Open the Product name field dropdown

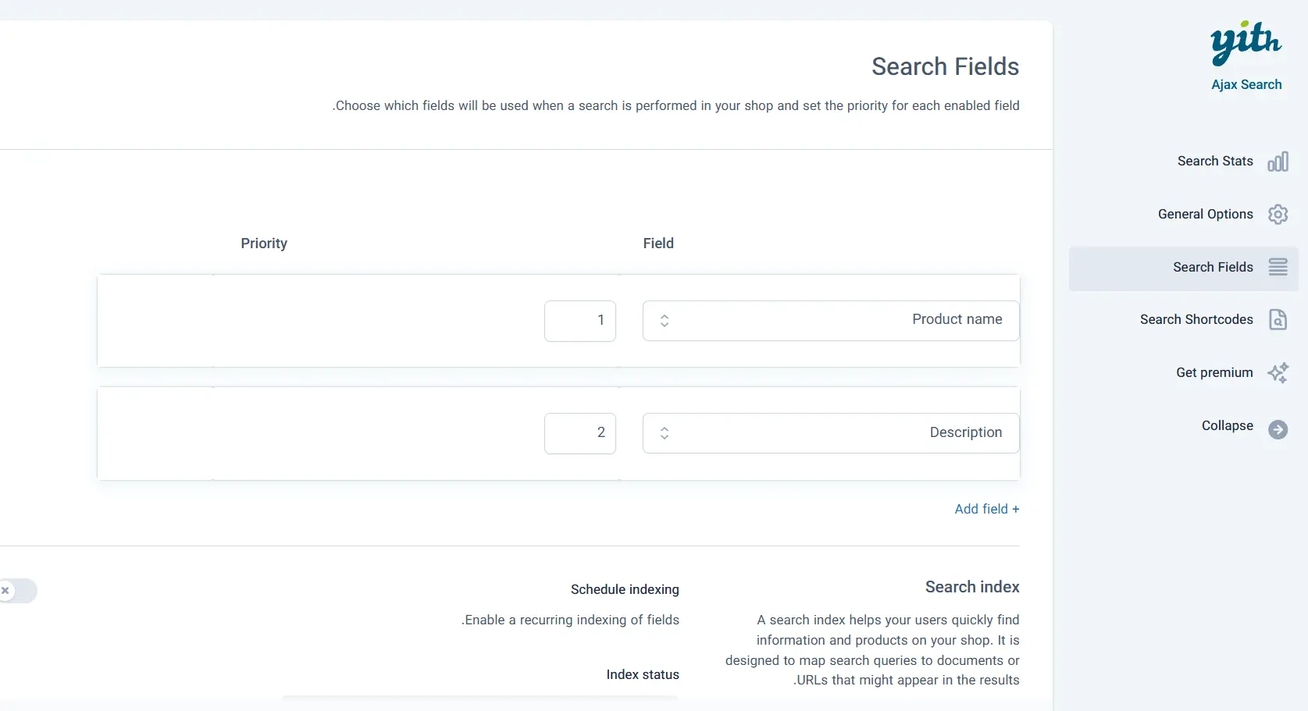click(831, 321)
